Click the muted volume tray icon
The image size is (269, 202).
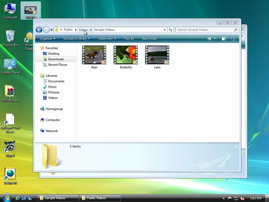pos(242,198)
